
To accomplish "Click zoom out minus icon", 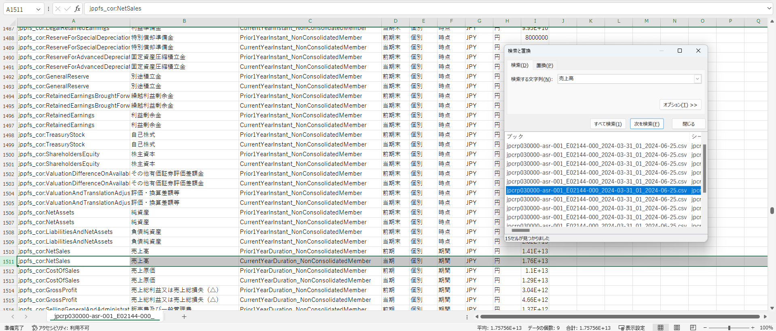I will 705,327.
